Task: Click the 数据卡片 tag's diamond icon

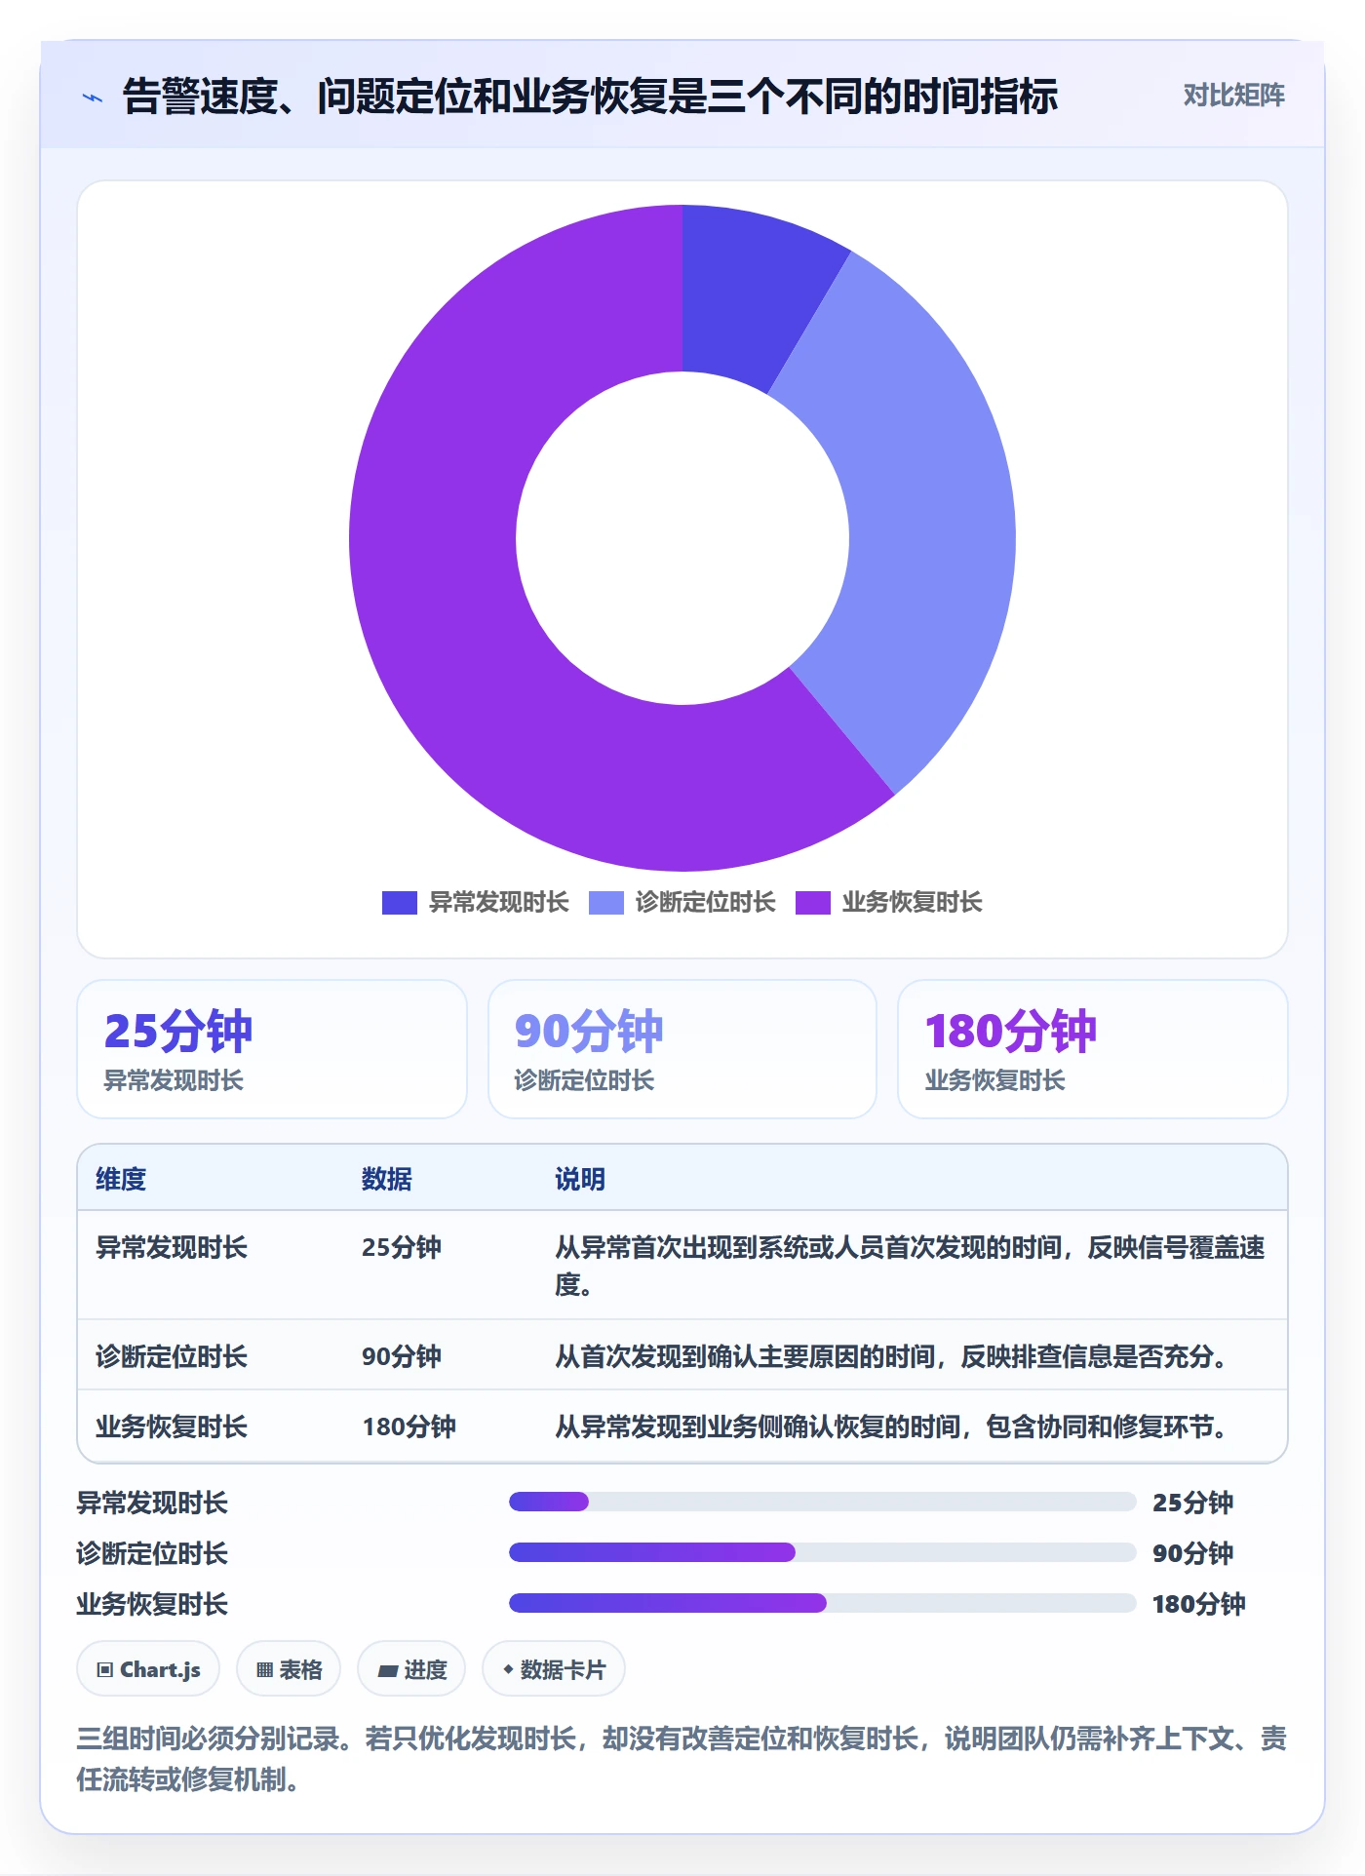Action: click(x=508, y=1669)
